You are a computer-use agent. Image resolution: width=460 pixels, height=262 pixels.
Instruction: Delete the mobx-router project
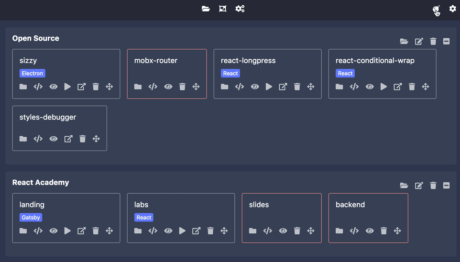(182, 87)
